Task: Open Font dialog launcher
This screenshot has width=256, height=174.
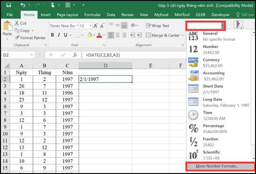Action: (104, 45)
